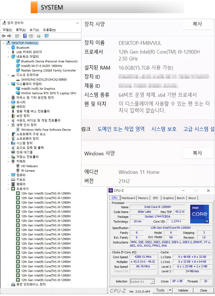Viewport: 215px width, 296px height.
Task: Click the back arrow in Device Manager toolbar
Action: tap(3, 36)
